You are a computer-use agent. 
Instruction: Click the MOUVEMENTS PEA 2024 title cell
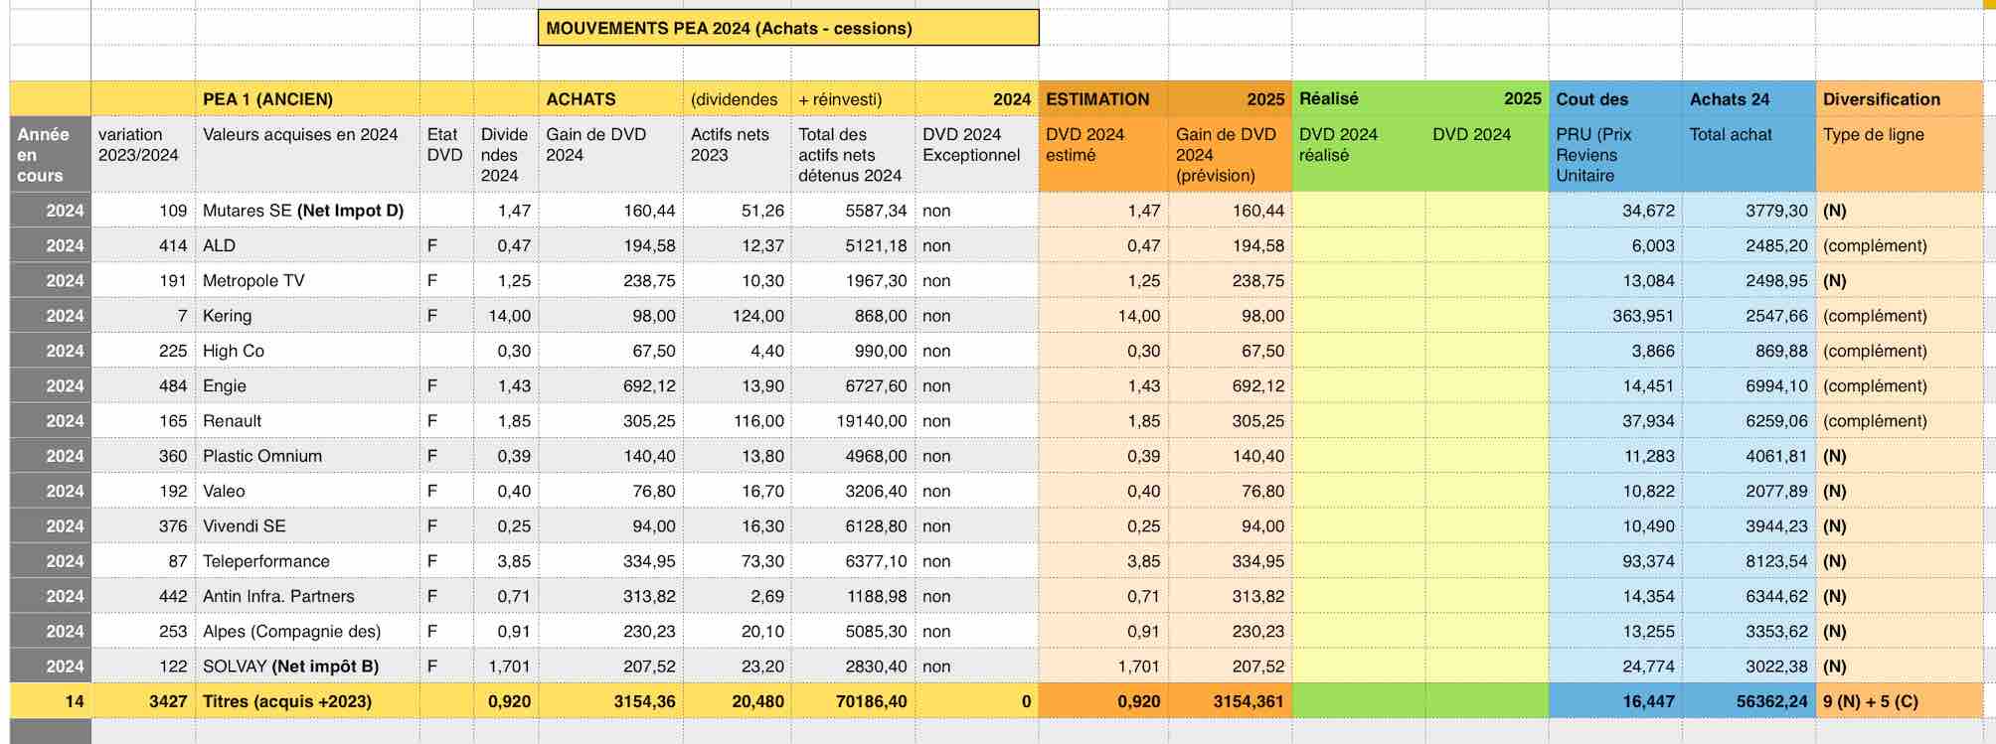[x=787, y=28]
